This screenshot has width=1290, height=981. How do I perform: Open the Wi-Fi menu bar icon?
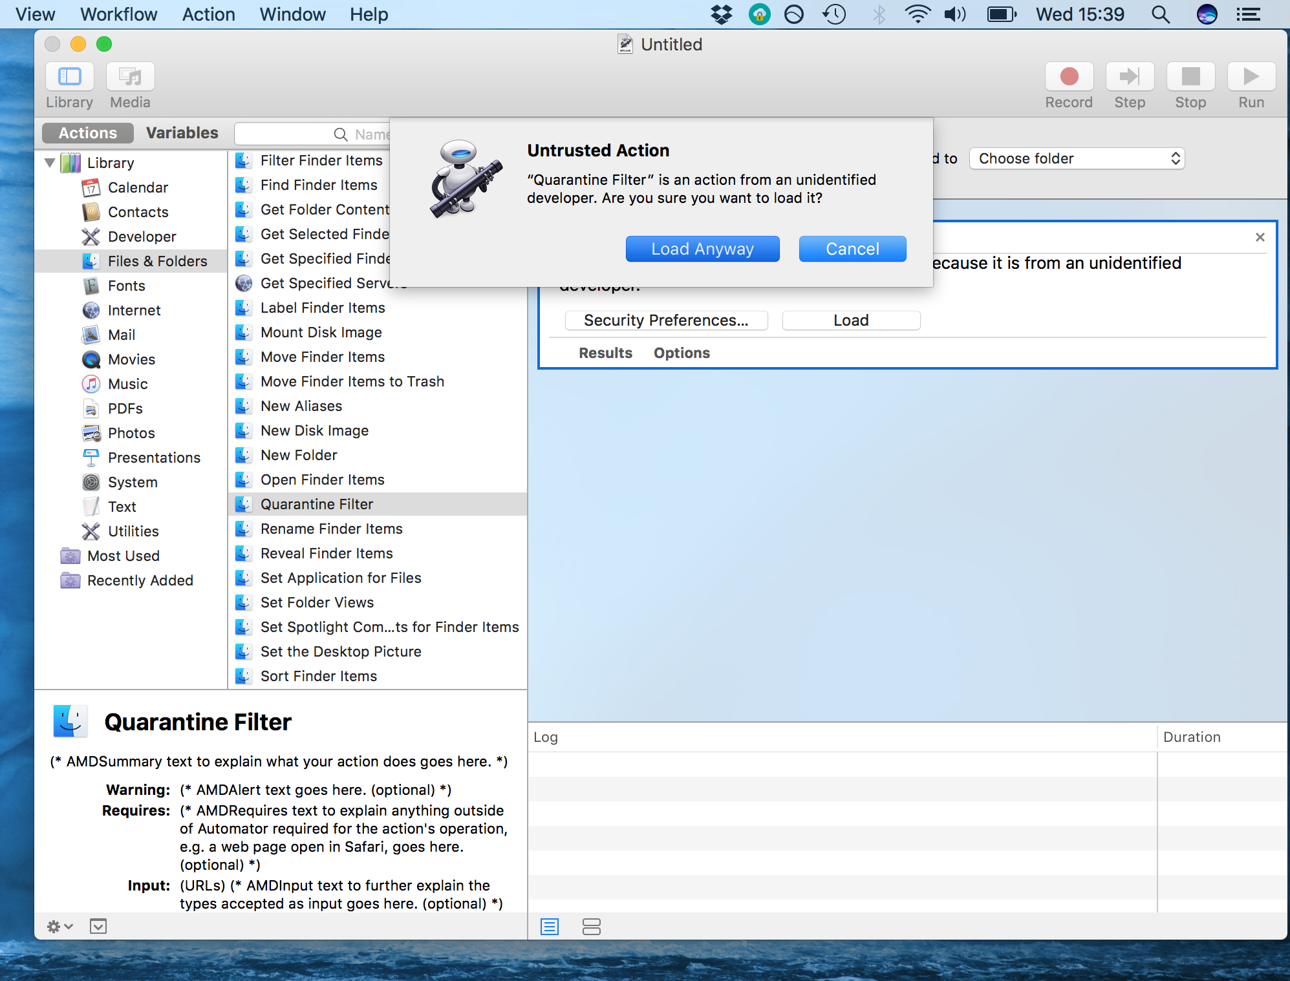point(917,14)
